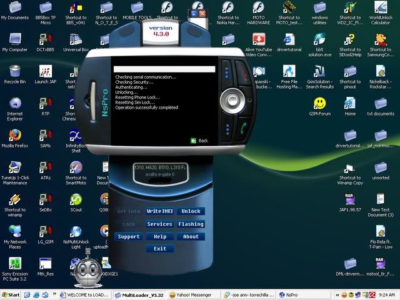Image resolution: width=400 pixels, height=300 pixels.
Task: Click the Unlock button in NsPro
Action: (191, 211)
